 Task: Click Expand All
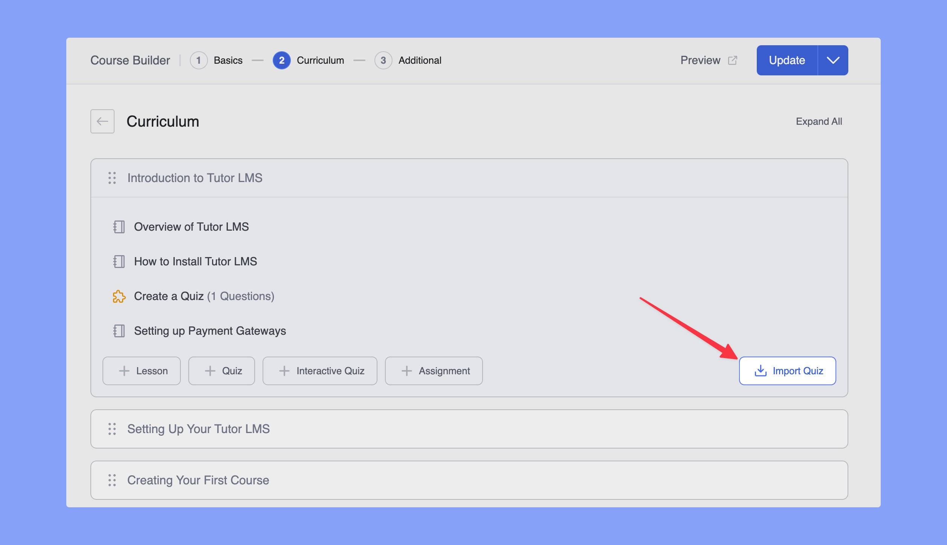pos(819,121)
